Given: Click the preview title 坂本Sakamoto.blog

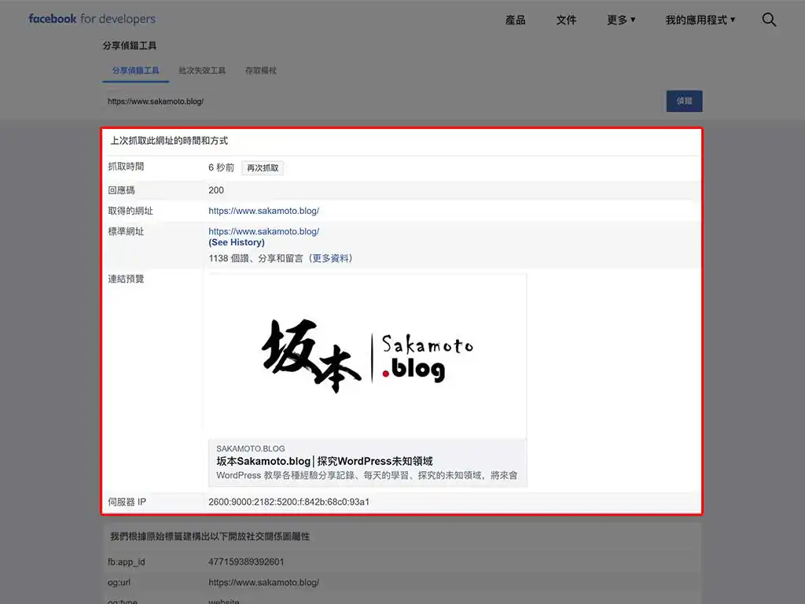Looking at the screenshot, I should (324, 461).
